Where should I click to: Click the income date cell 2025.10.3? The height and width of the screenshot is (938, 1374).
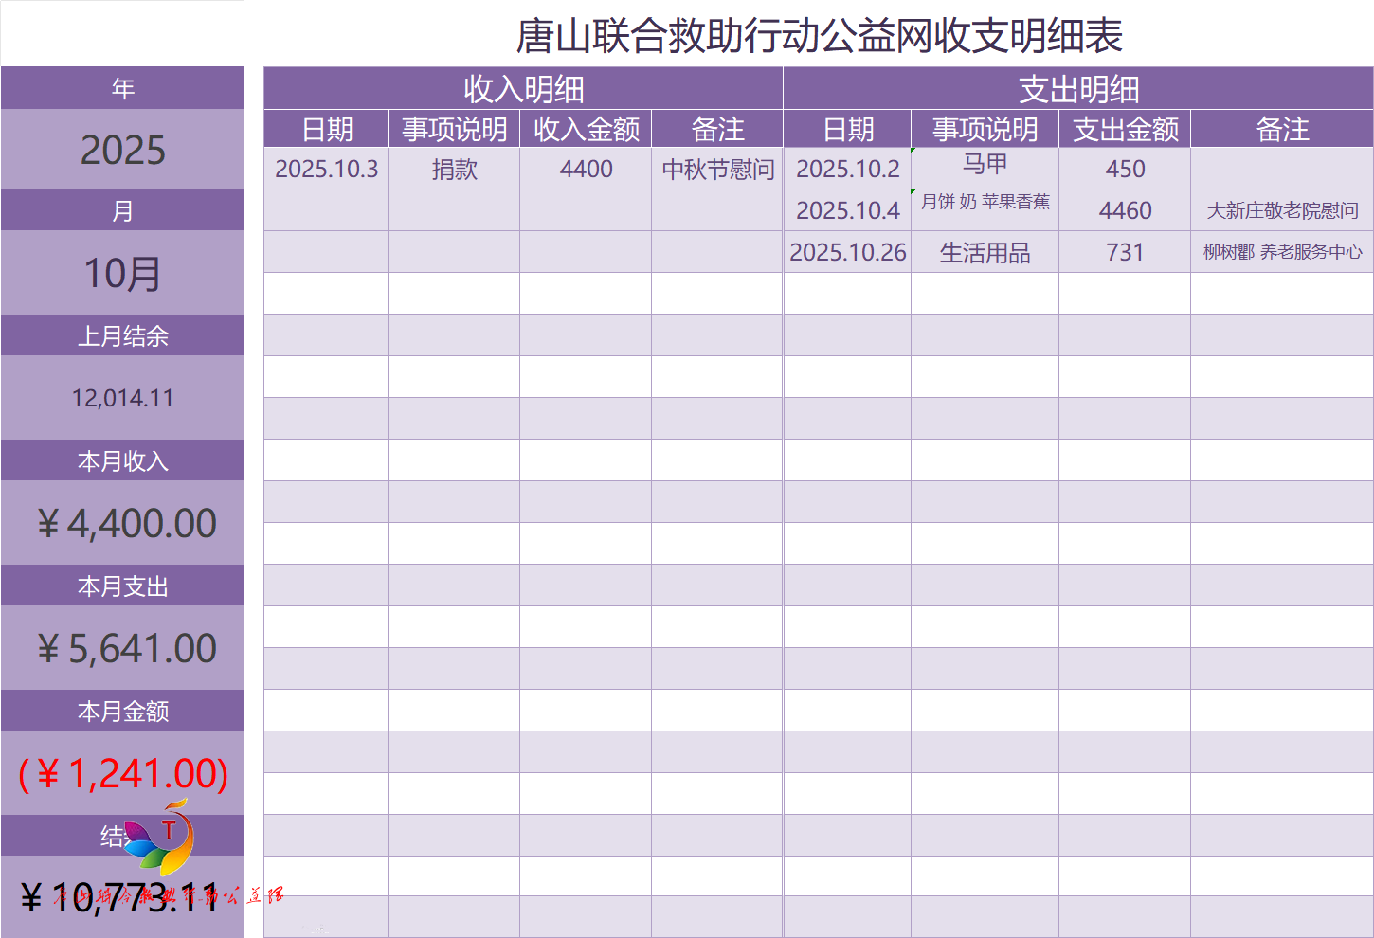[x=326, y=169]
